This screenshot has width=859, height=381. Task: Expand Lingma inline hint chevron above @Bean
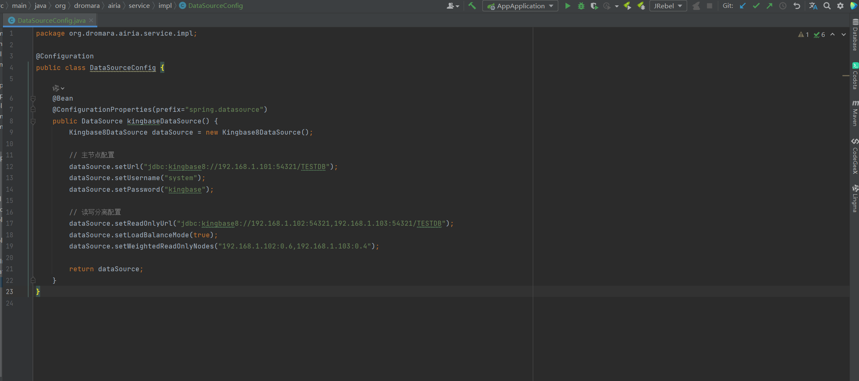click(x=63, y=88)
